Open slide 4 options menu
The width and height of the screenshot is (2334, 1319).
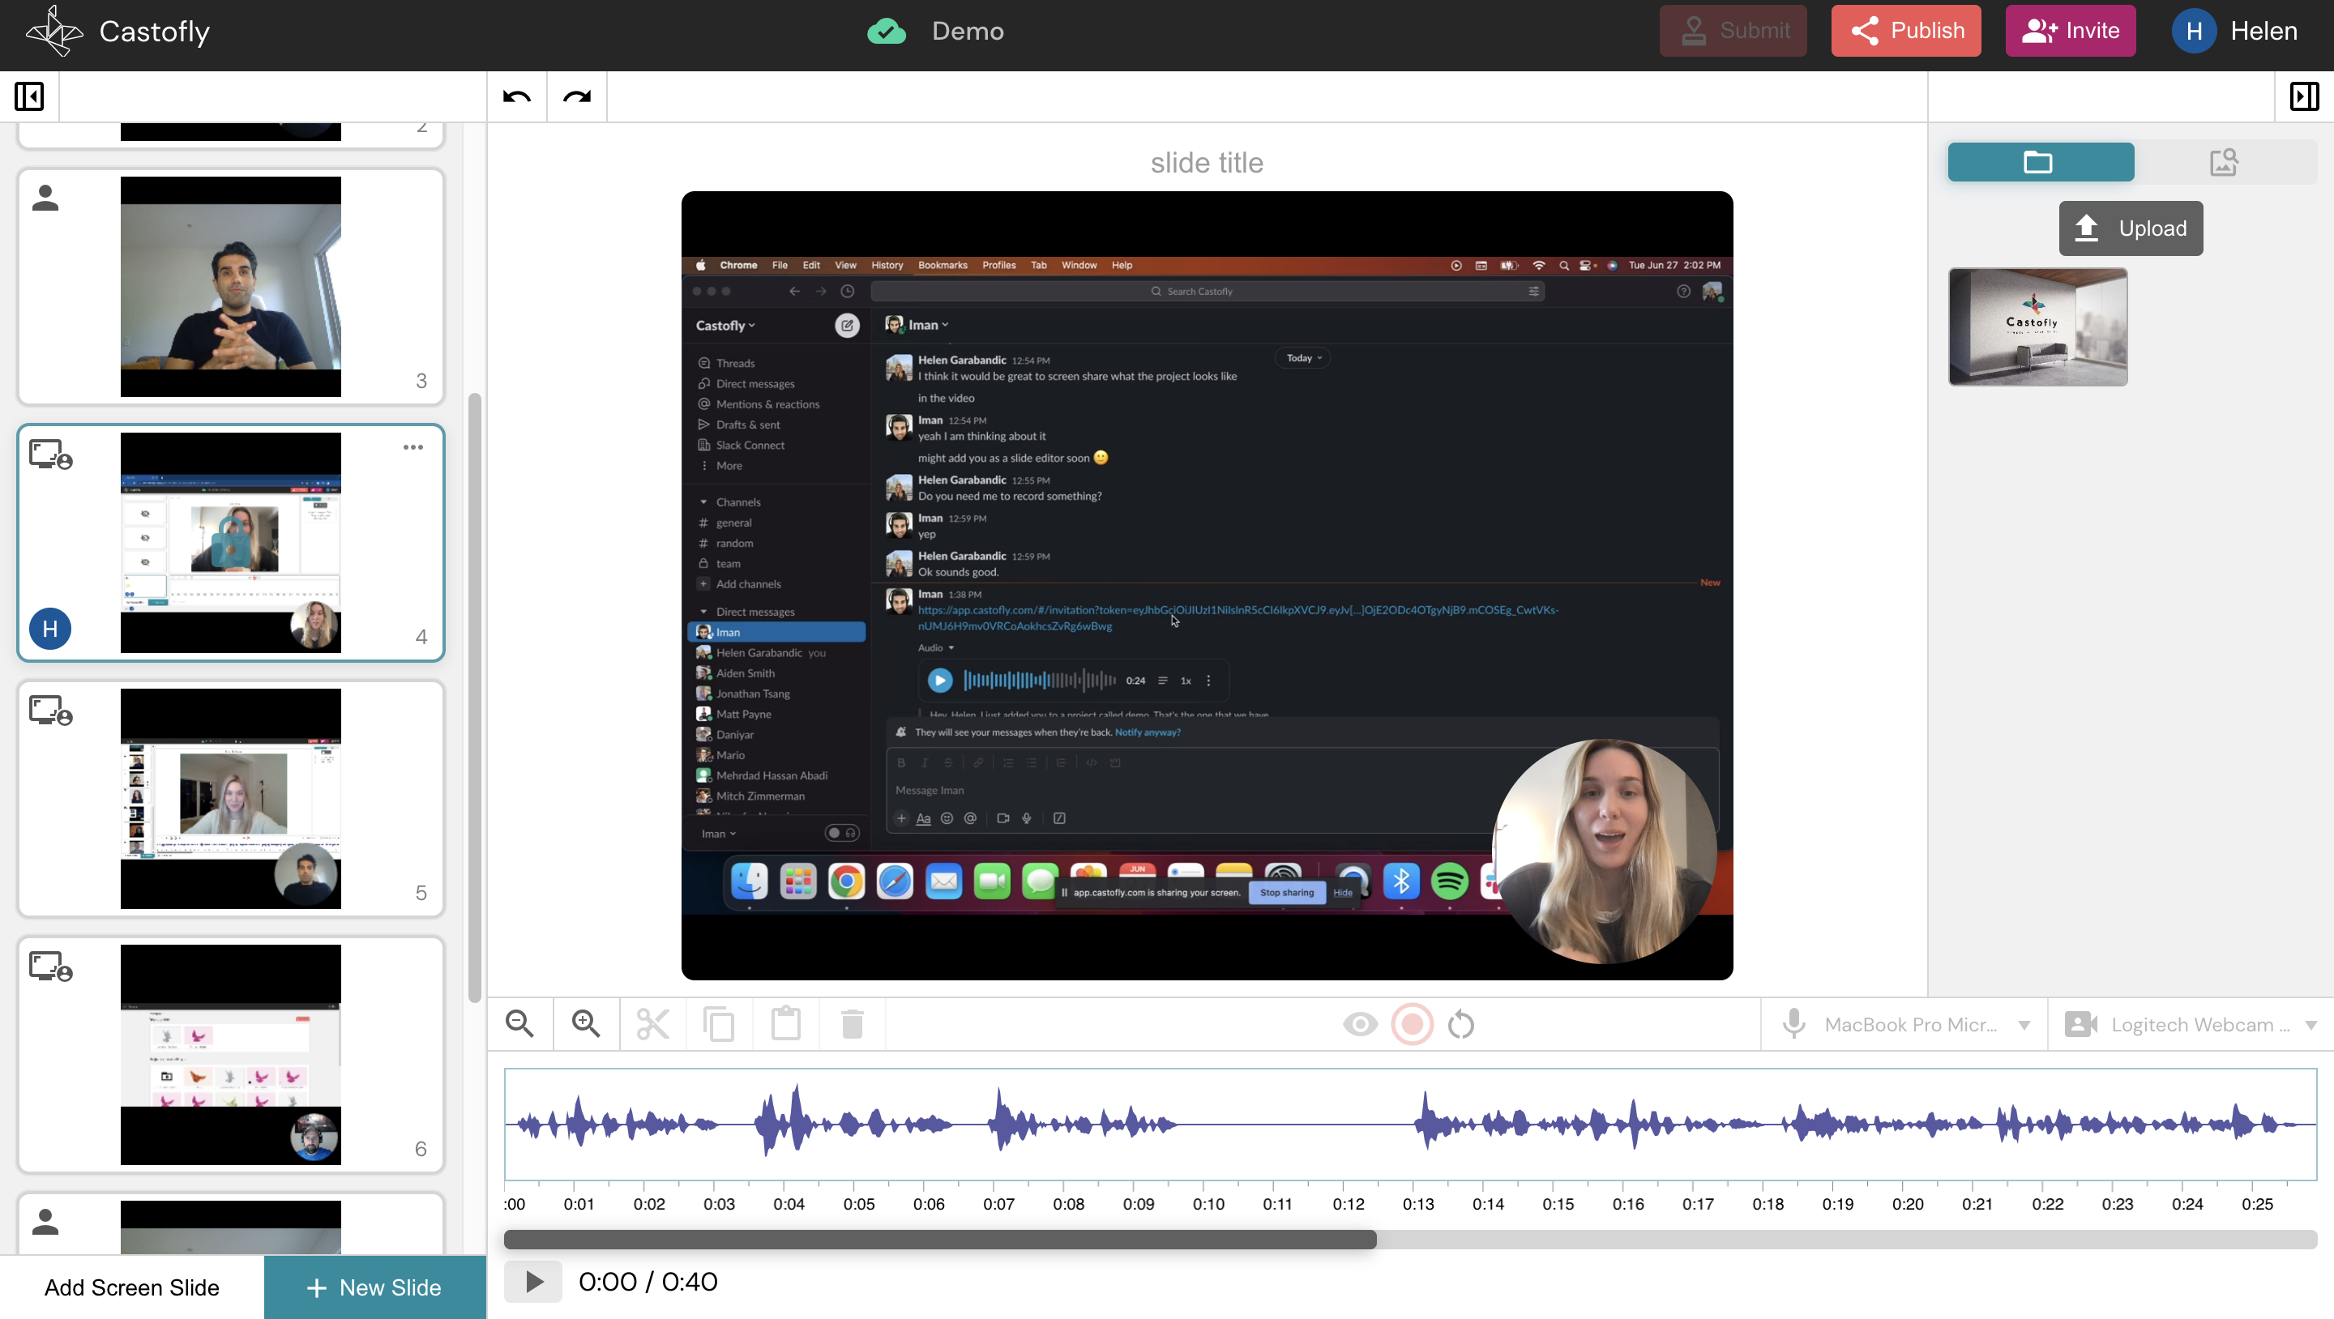[413, 446]
